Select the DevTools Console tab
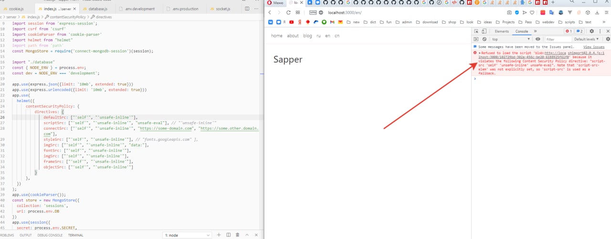Viewport: 611px width, 239px height. point(521,31)
